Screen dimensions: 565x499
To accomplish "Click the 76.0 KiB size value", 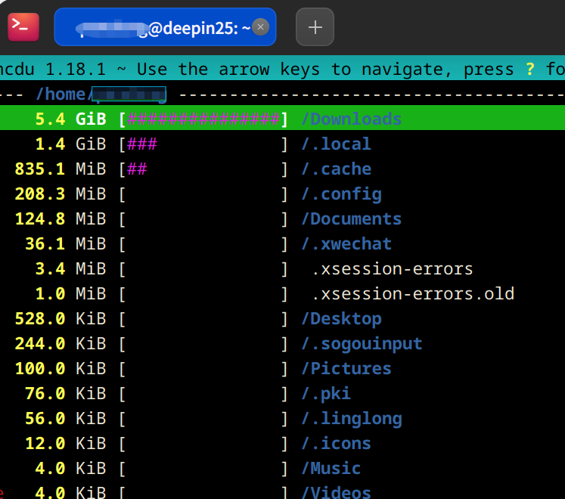I will pyautogui.click(x=66, y=393).
